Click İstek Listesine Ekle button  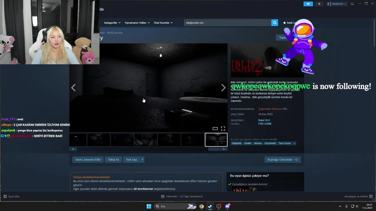pyautogui.click(x=88, y=159)
